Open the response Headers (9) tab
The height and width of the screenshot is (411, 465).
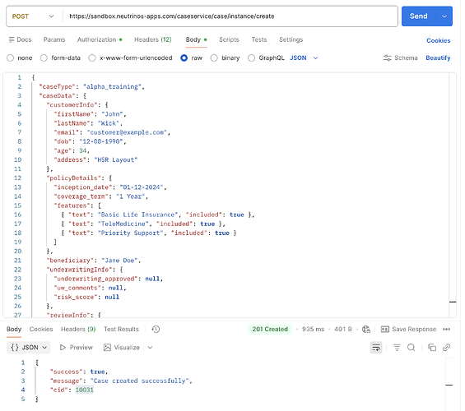pos(78,330)
